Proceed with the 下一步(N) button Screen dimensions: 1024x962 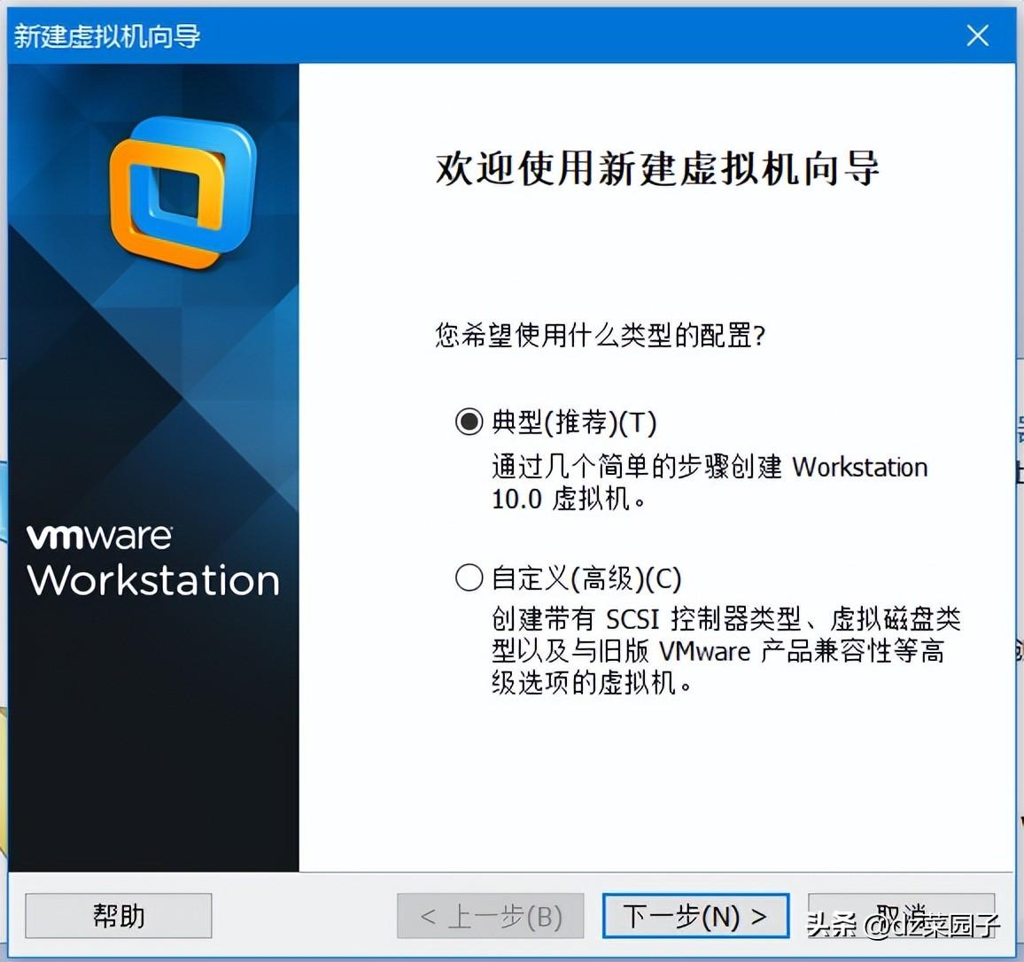pos(695,916)
